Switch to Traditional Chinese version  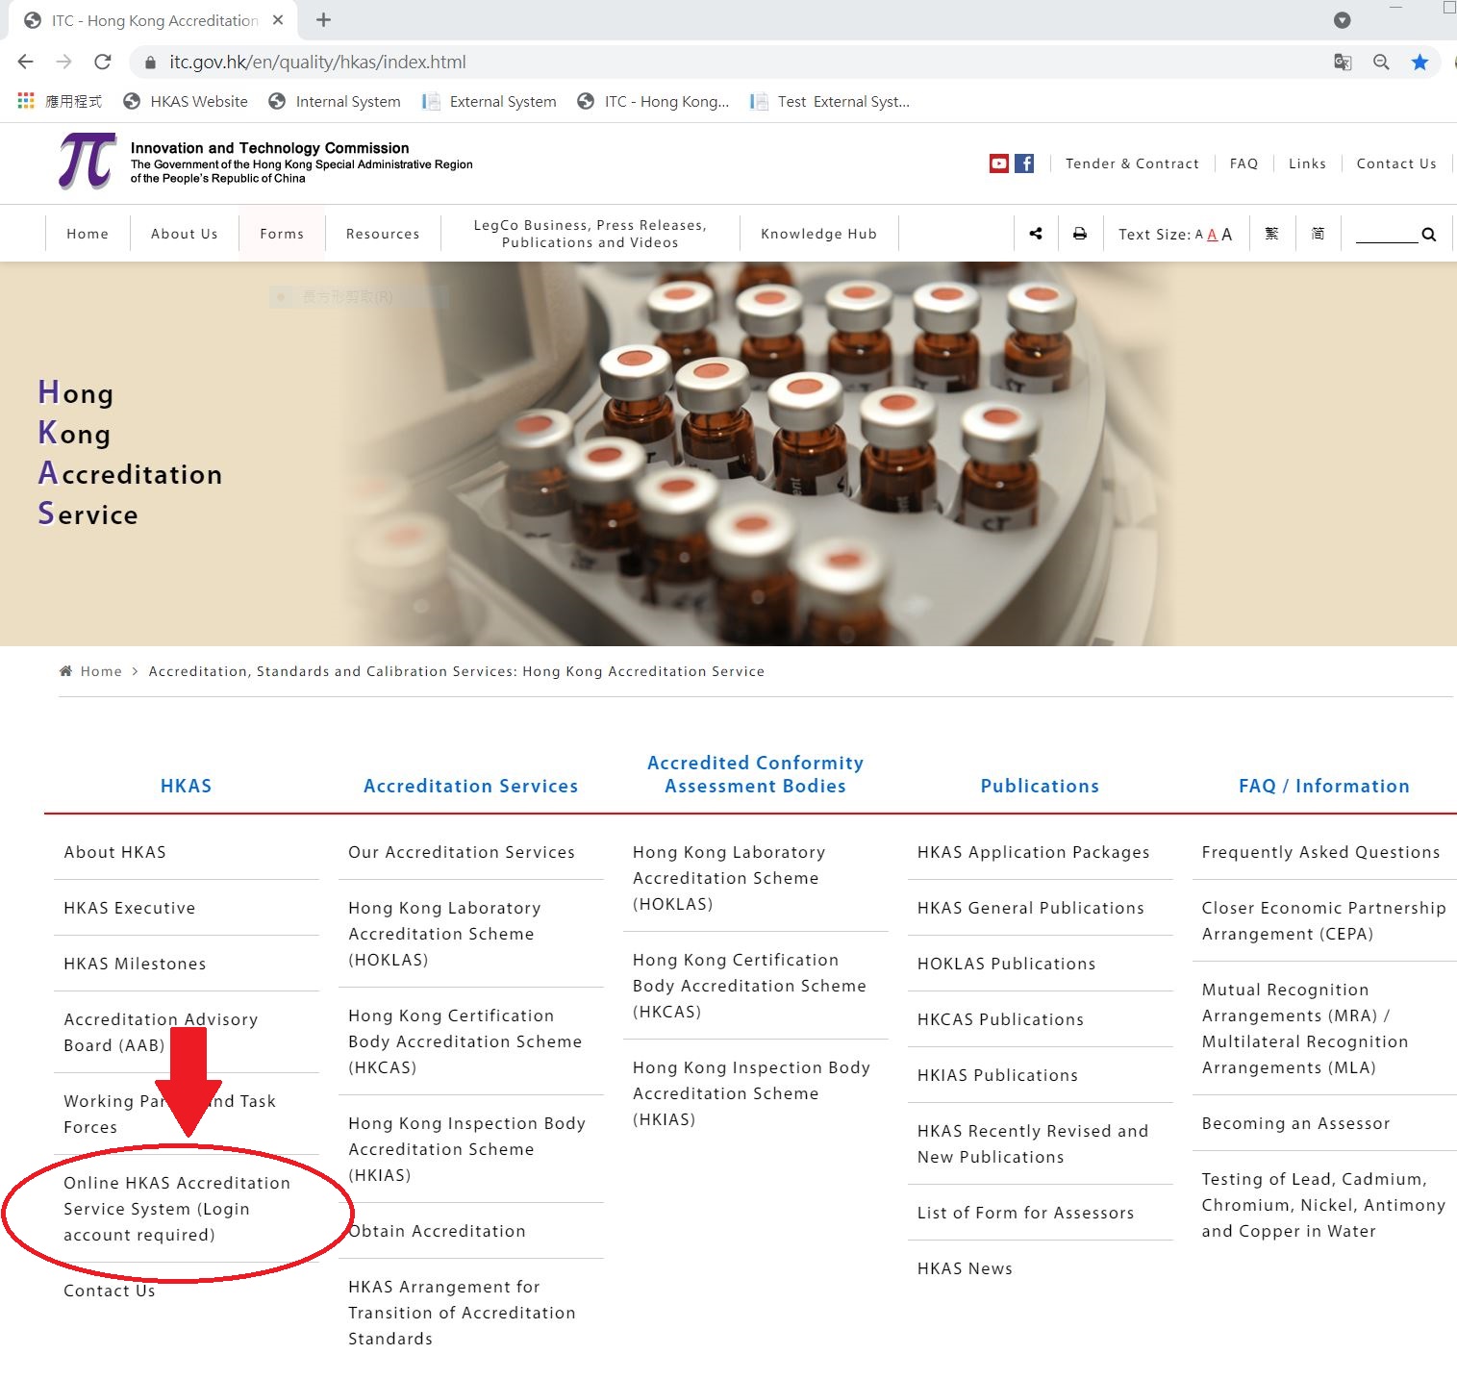point(1271,234)
